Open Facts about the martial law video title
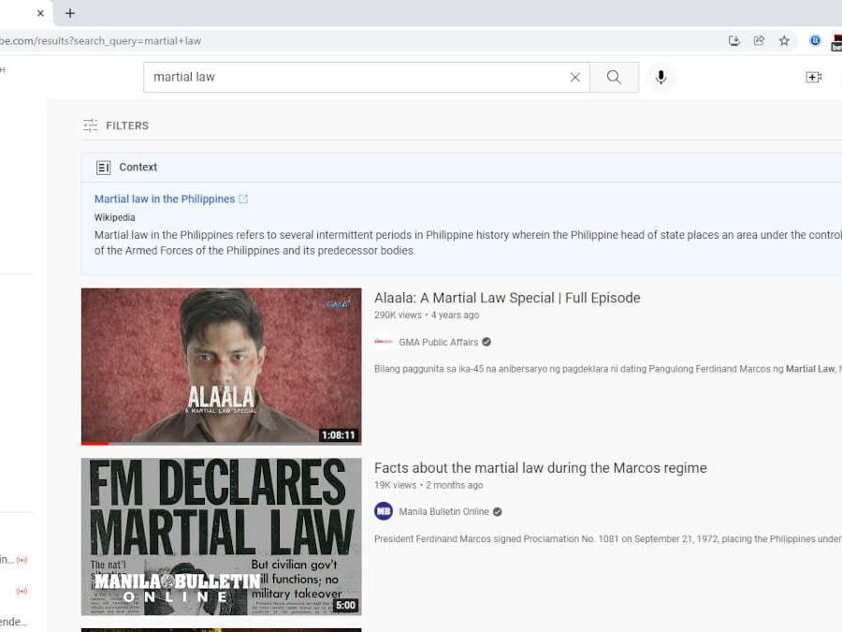 click(540, 468)
